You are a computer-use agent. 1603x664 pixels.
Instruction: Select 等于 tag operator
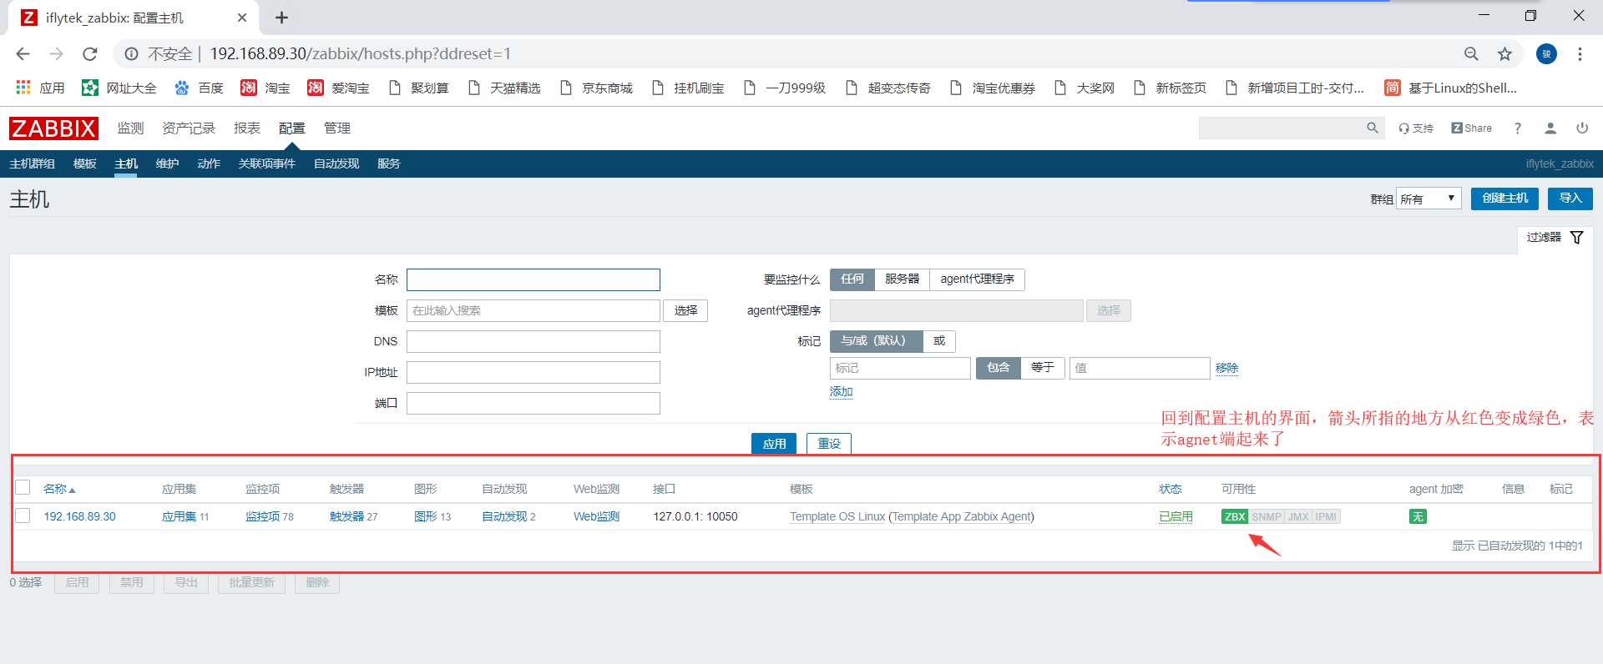click(1043, 368)
